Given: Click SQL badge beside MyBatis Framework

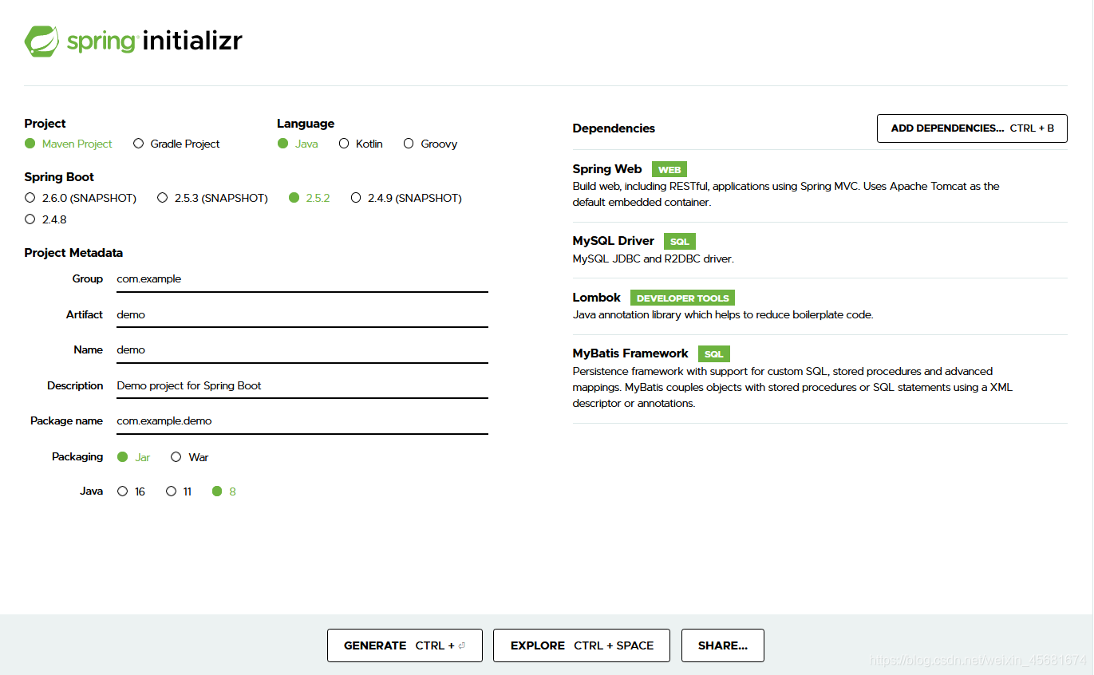Looking at the screenshot, I should coord(713,354).
